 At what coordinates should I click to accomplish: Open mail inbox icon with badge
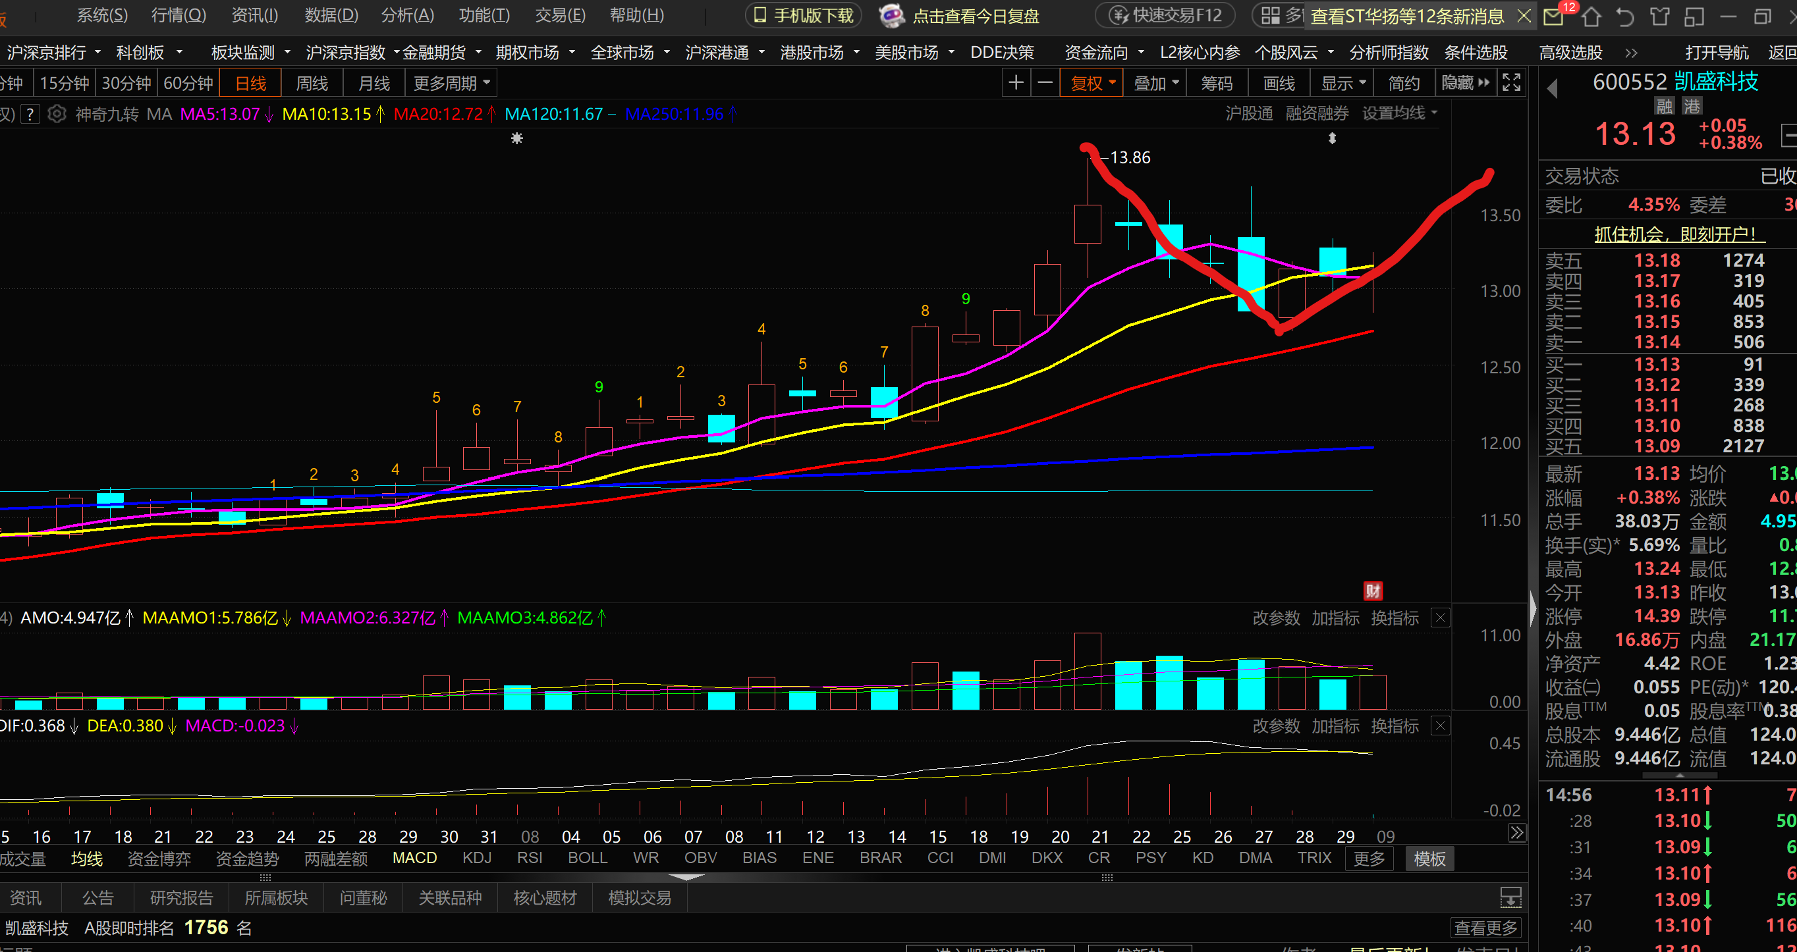coord(1553,16)
